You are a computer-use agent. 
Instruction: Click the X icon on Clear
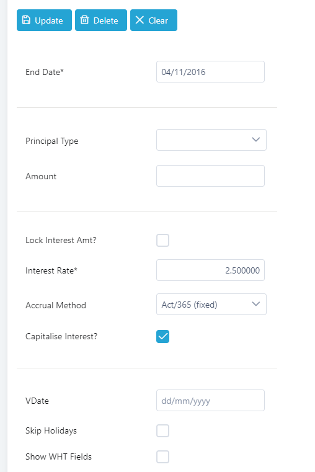point(140,20)
